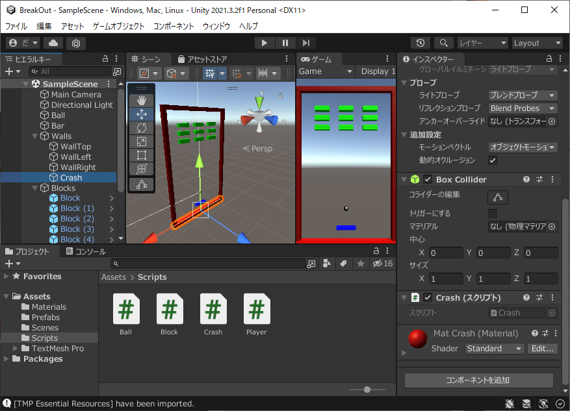
Task: Click the Pause button
Action: pyautogui.click(x=285, y=43)
